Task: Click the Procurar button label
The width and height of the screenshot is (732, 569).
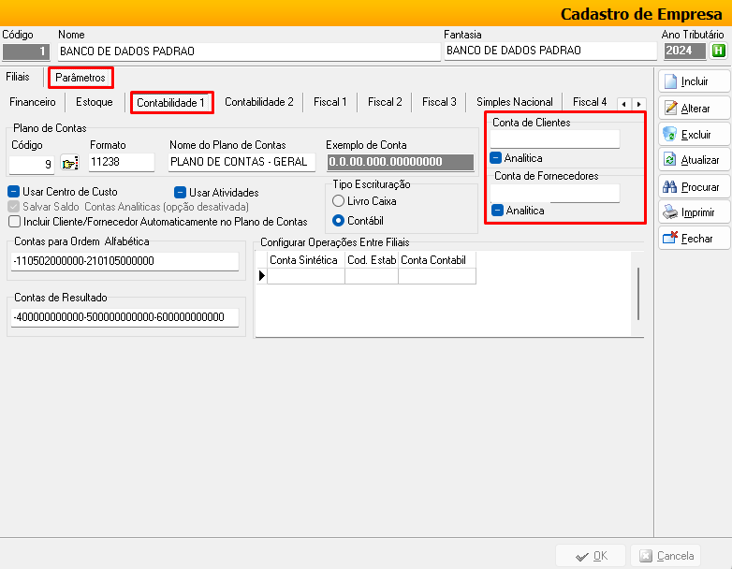Action: click(x=700, y=187)
